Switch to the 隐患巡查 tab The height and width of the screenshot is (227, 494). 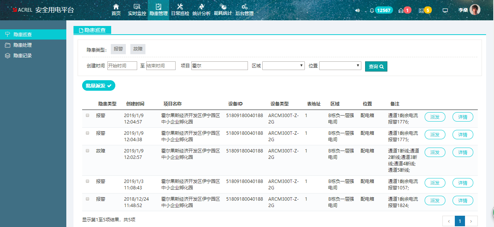92,30
